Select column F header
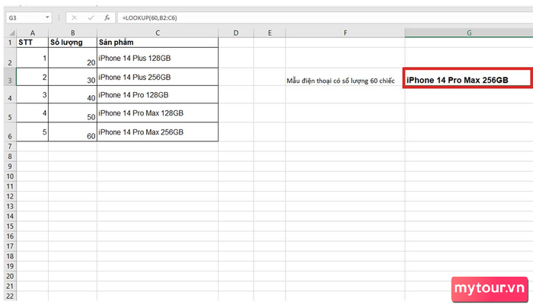This screenshot has width=533, height=308. pyautogui.click(x=345, y=33)
